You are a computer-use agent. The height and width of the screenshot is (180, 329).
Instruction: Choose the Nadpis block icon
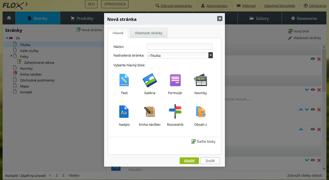124,112
